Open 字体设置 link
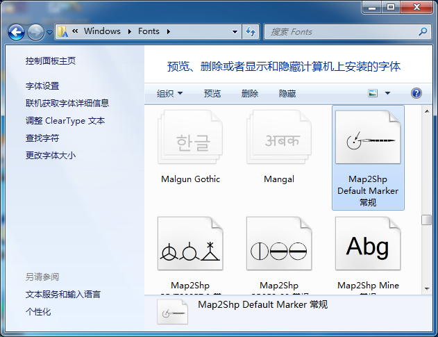This screenshot has width=438, height=337. 42,86
